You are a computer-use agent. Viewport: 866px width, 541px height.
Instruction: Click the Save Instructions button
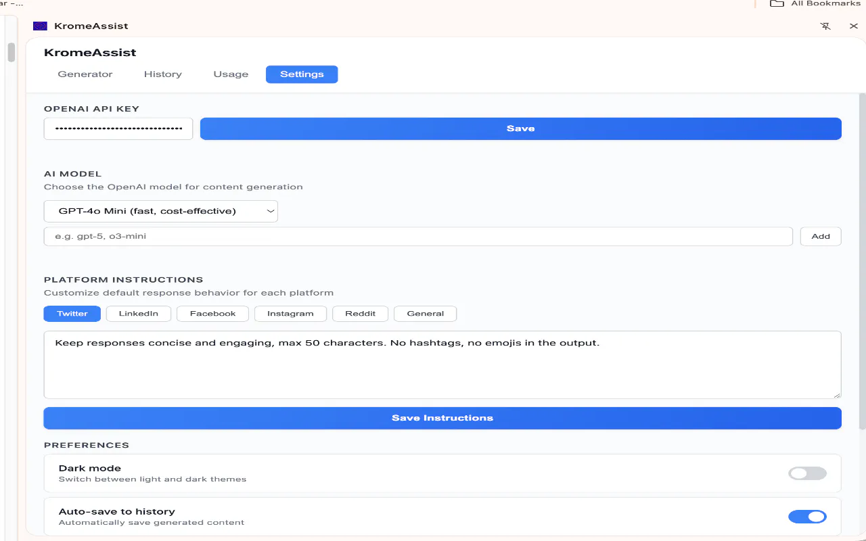click(x=442, y=418)
